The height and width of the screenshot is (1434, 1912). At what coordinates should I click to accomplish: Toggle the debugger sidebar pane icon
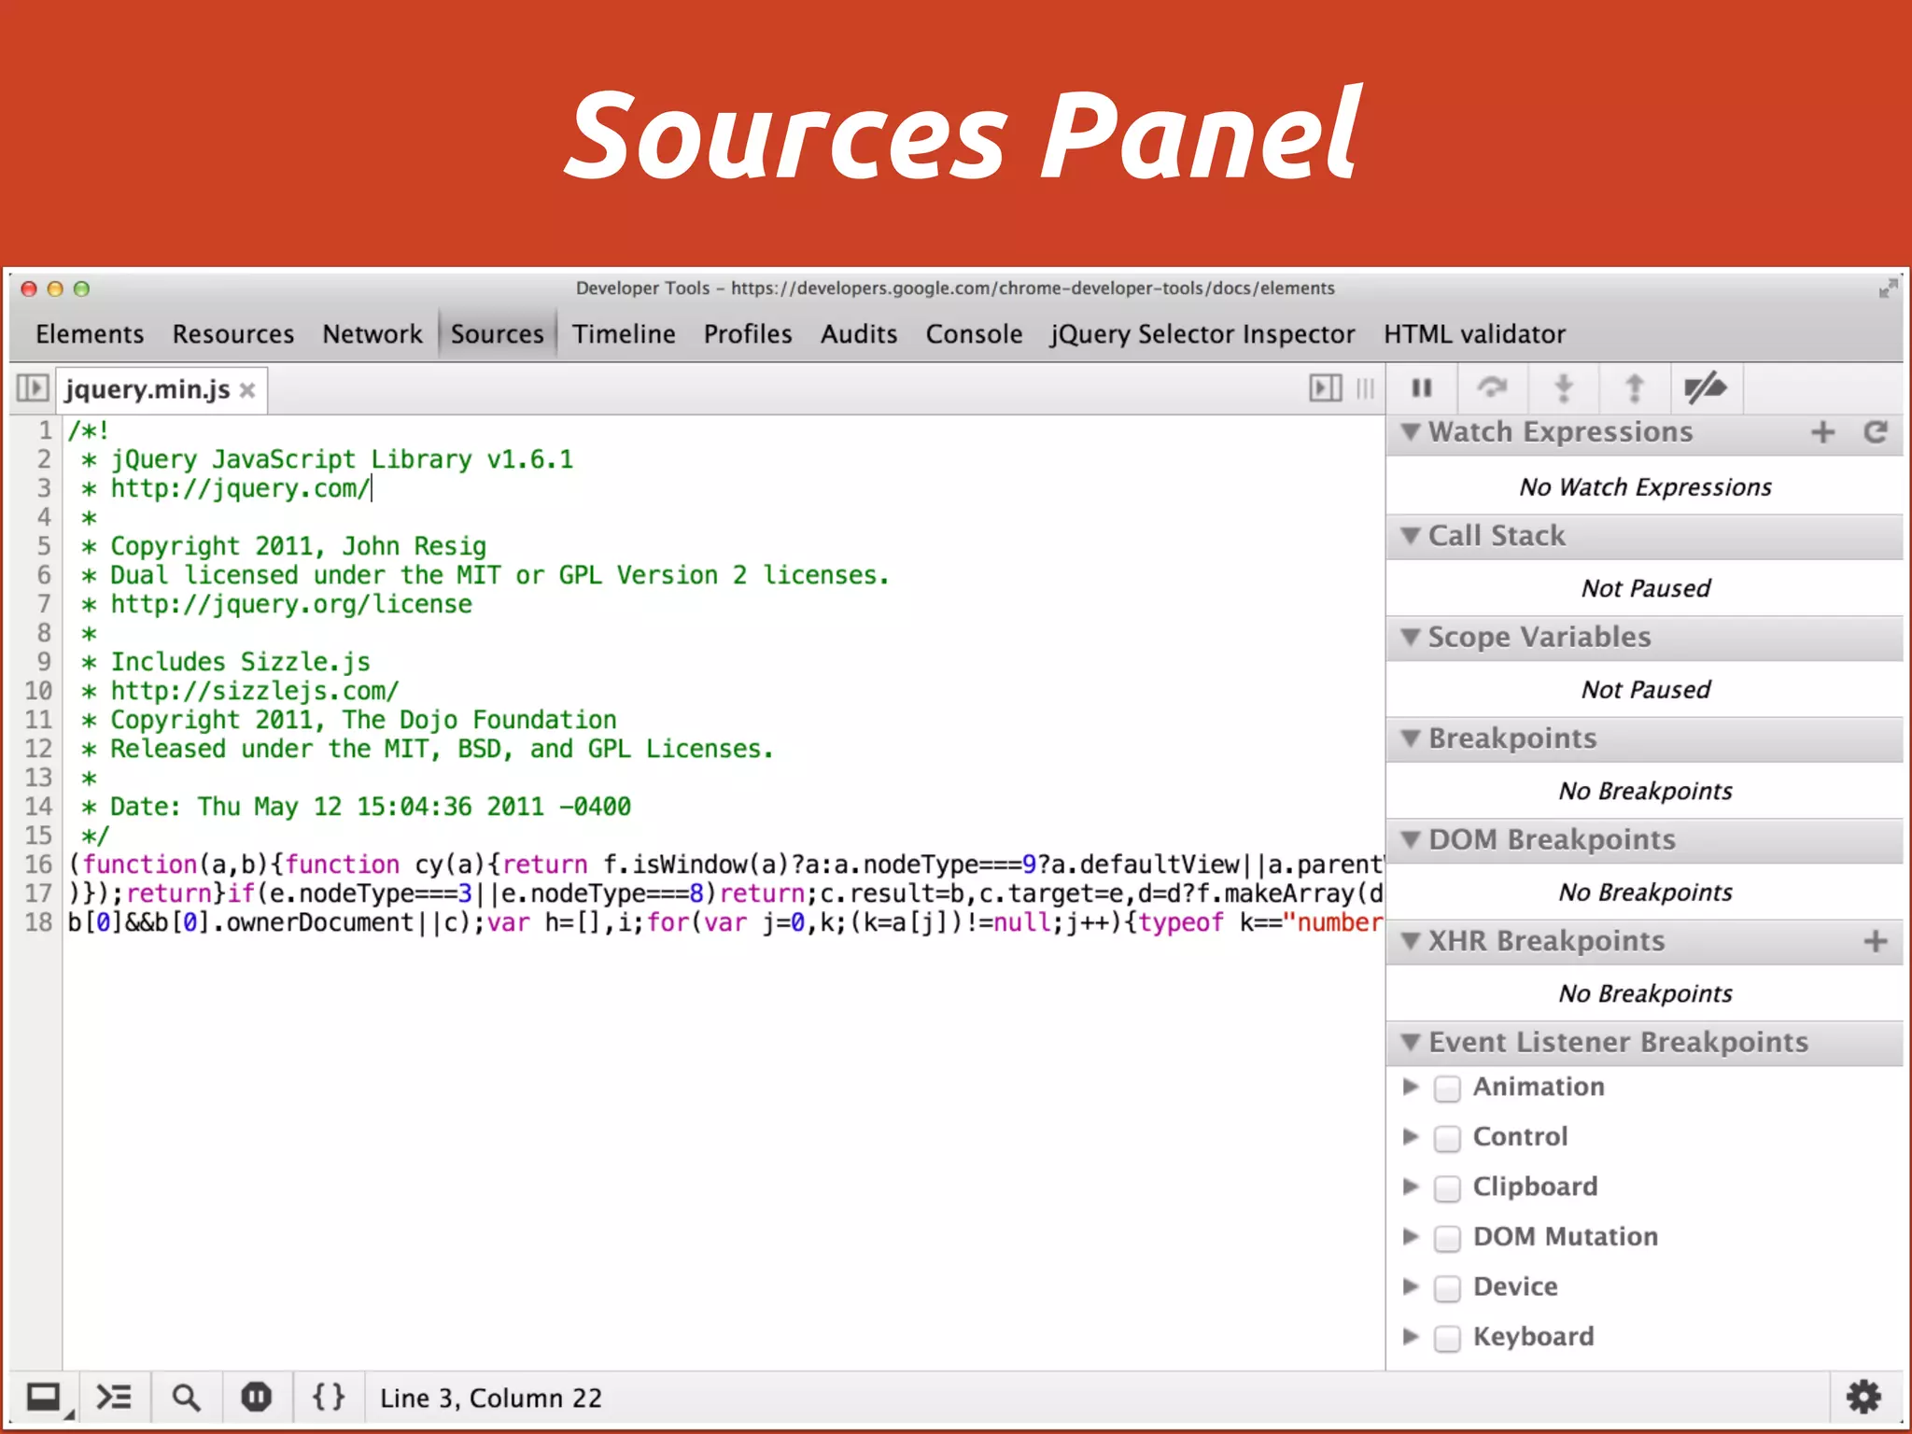pyautogui.click(x=1326, y=387)
